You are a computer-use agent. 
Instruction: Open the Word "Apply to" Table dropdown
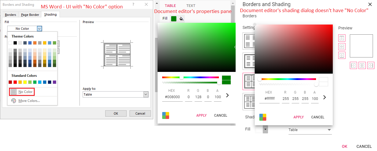click(146, 94)
